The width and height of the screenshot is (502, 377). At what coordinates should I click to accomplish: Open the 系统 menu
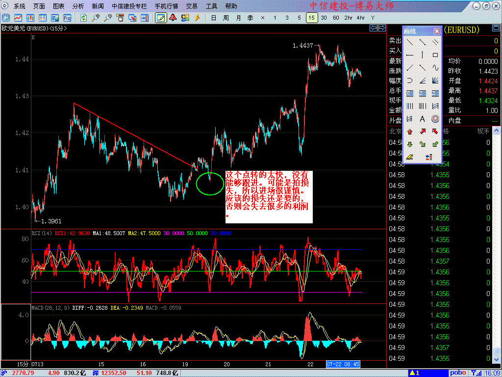(x=19, y=6)
